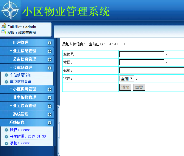This screenshot has width=184, height=156.
Task: Click the permission role icon
Action: point(4,32)
